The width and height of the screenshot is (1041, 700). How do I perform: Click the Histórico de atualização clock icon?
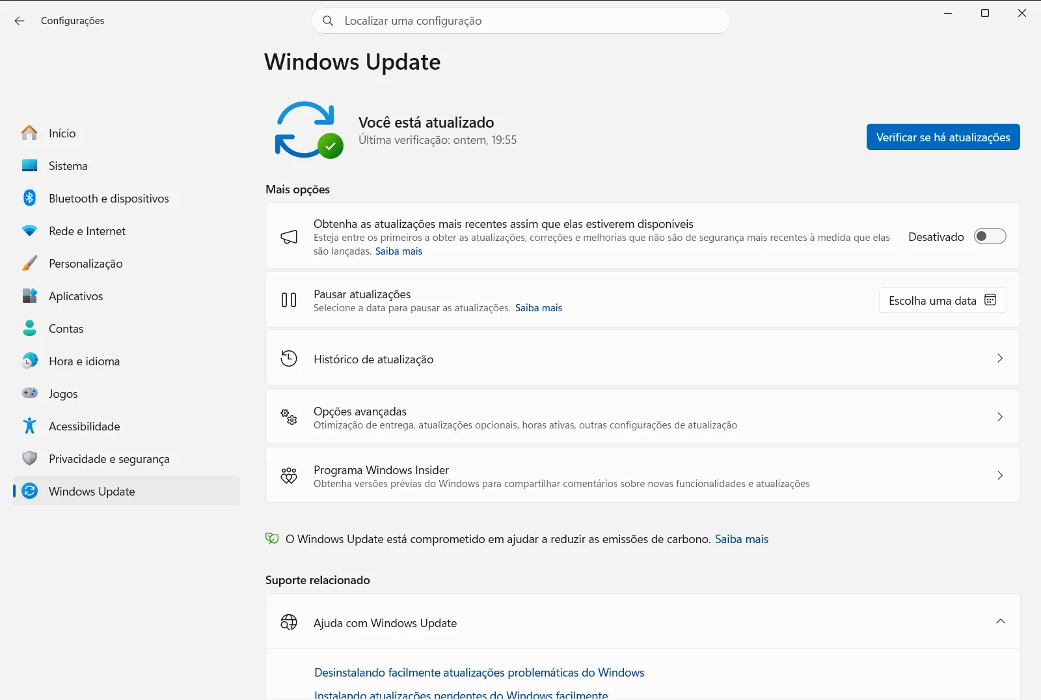(289, 358)
